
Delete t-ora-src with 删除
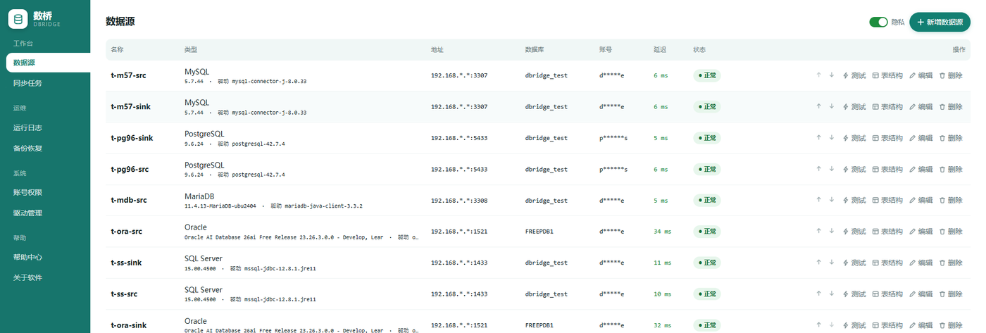pyautogui.click(x=951, y=231)
